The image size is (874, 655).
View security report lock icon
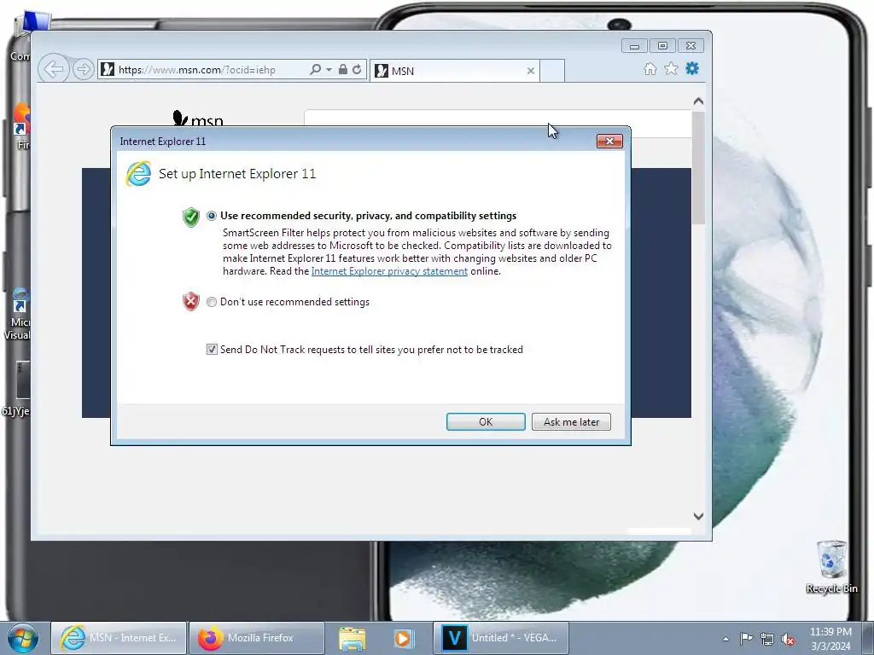pyautogui.click(x=343, y=69)
